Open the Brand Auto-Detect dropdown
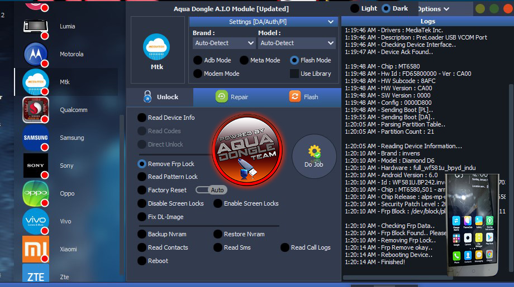514x287 pixels. [224, 43]
